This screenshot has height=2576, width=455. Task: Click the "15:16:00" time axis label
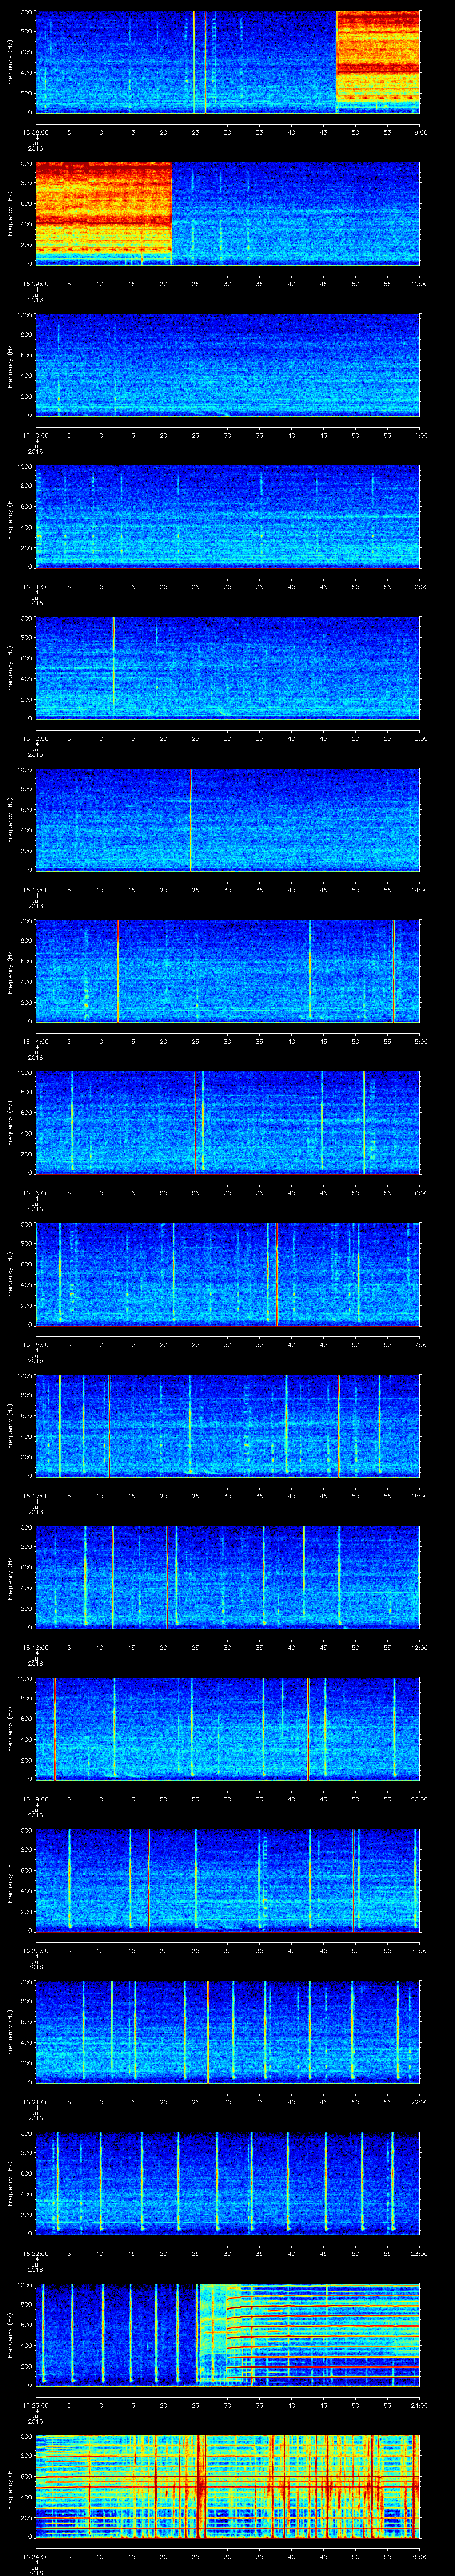click(35, 1344)
